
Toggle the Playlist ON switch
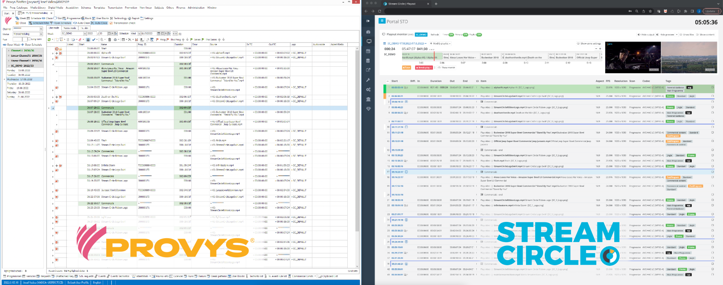point(479,35)
